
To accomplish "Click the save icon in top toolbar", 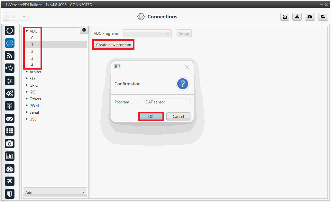I will [x=284, y=17].
